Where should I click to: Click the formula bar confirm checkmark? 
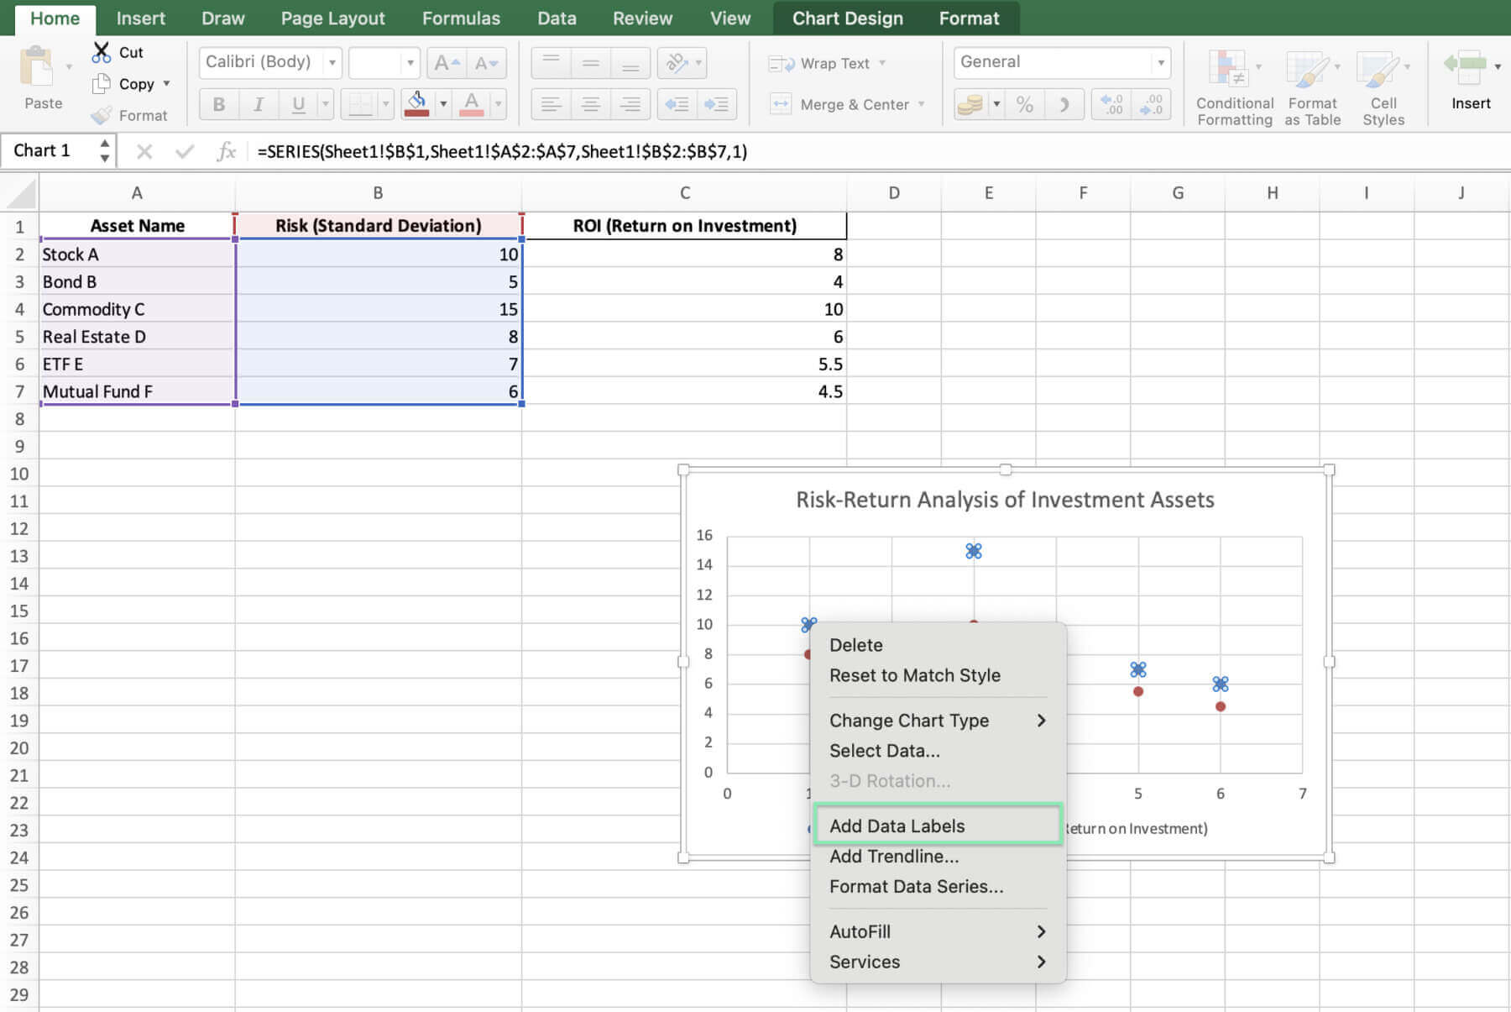click(185, 151)
